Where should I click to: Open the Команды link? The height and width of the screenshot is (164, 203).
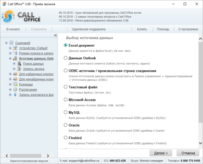click(x=26, y=84)
